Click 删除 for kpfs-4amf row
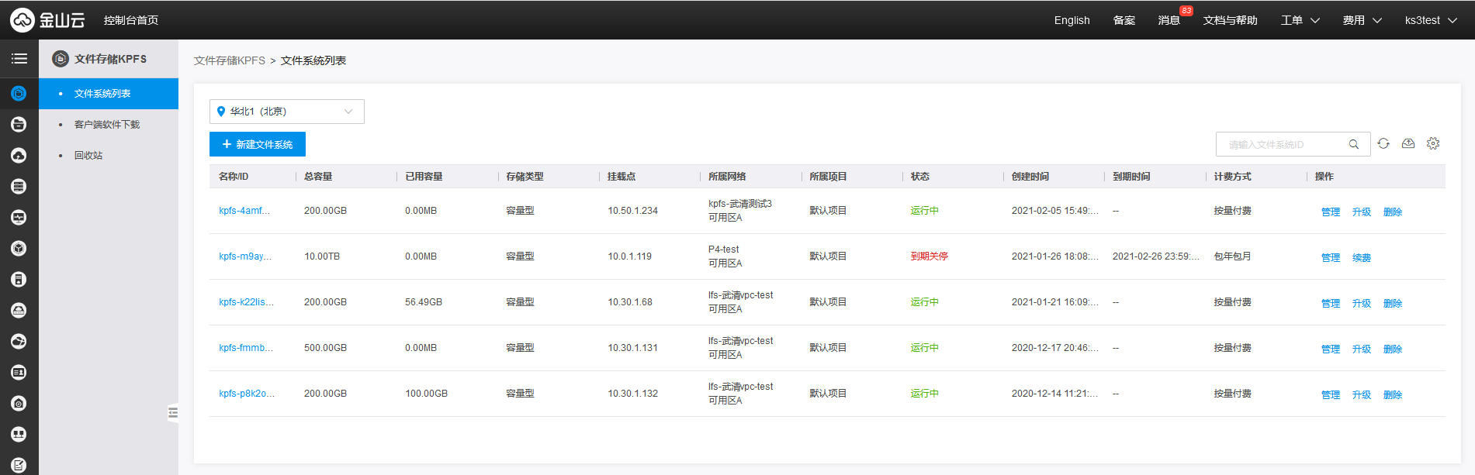This screenshot has height=475, width=1475. pos(1393,212)
